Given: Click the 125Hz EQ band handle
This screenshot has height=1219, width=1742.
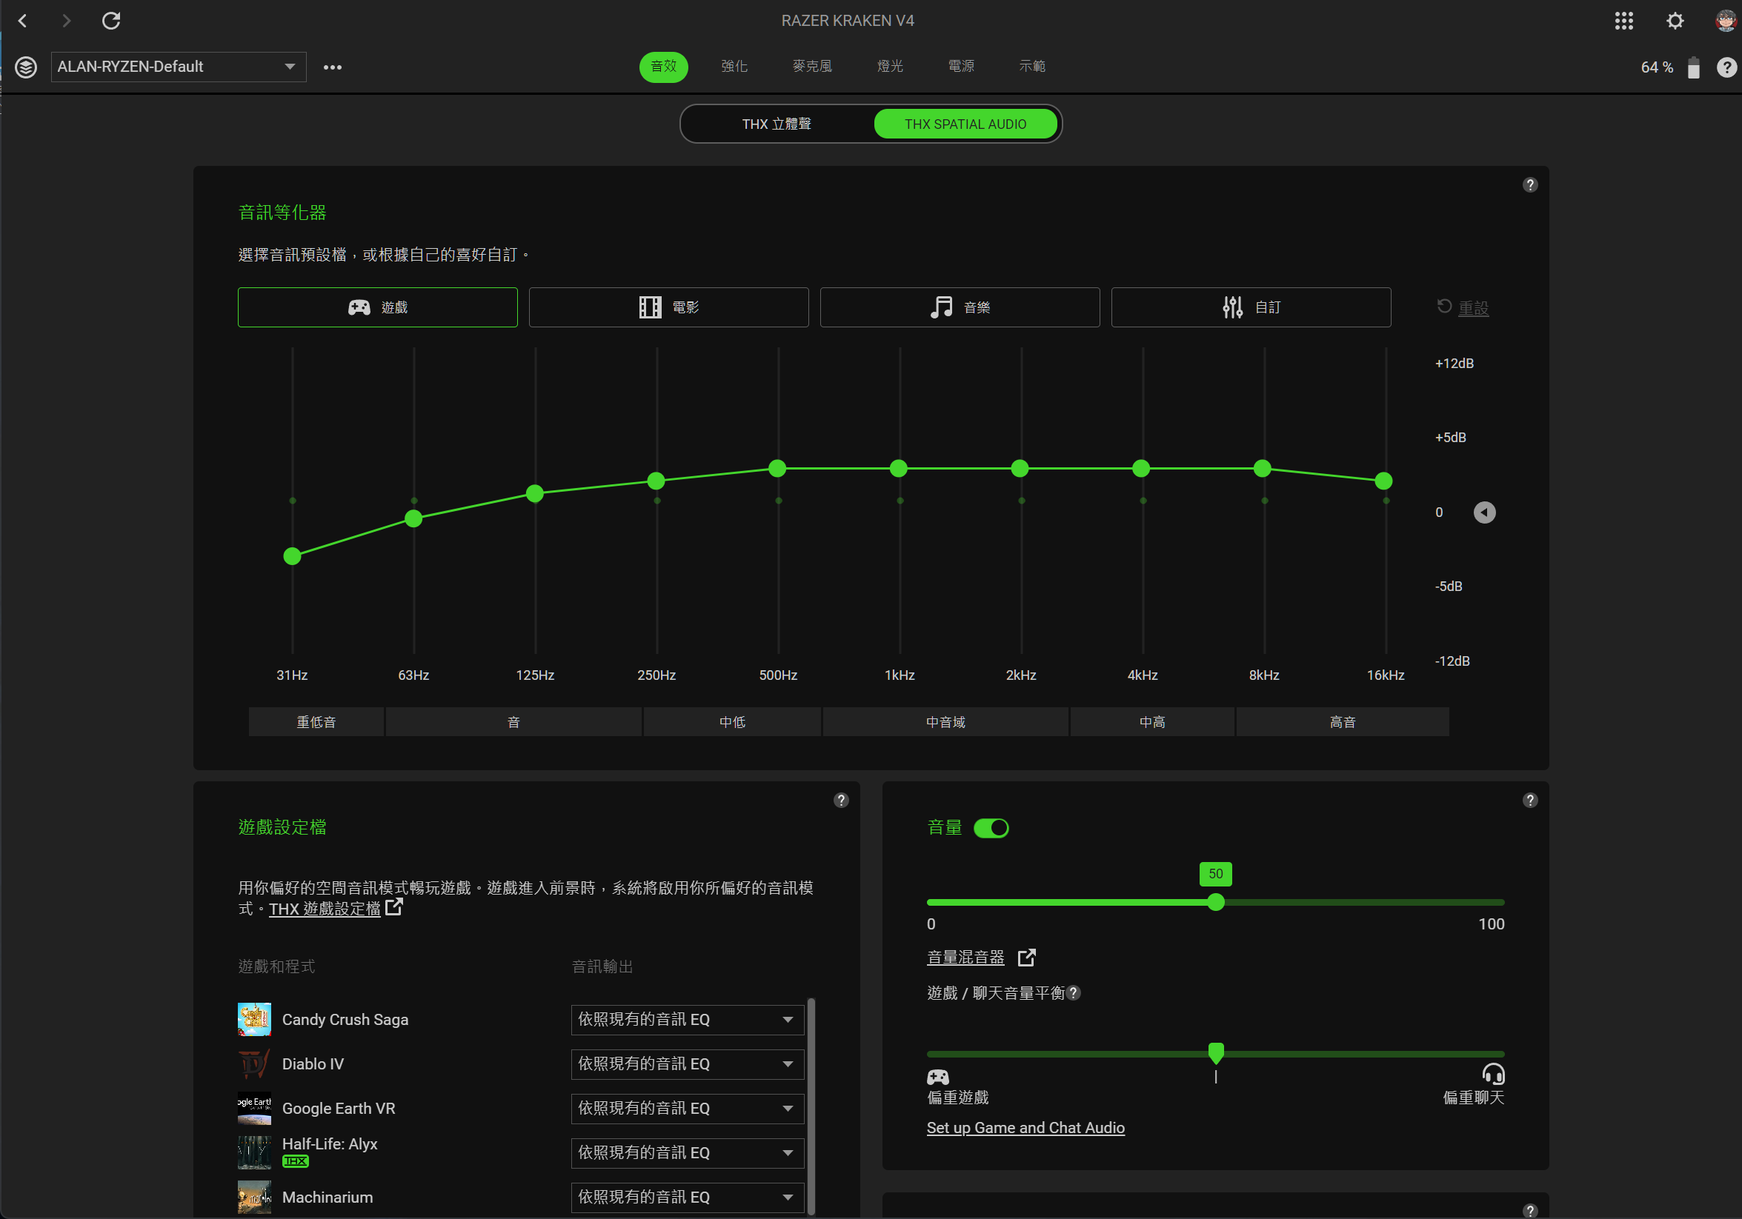Looking at the screenshot, I should tap(534, 494).
